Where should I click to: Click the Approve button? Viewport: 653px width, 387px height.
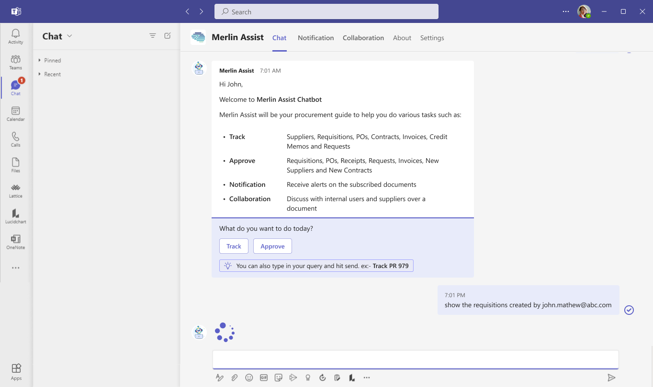272,246
